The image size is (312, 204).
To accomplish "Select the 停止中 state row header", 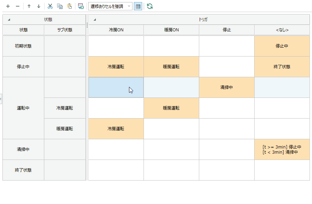I will tap(23, 67).
